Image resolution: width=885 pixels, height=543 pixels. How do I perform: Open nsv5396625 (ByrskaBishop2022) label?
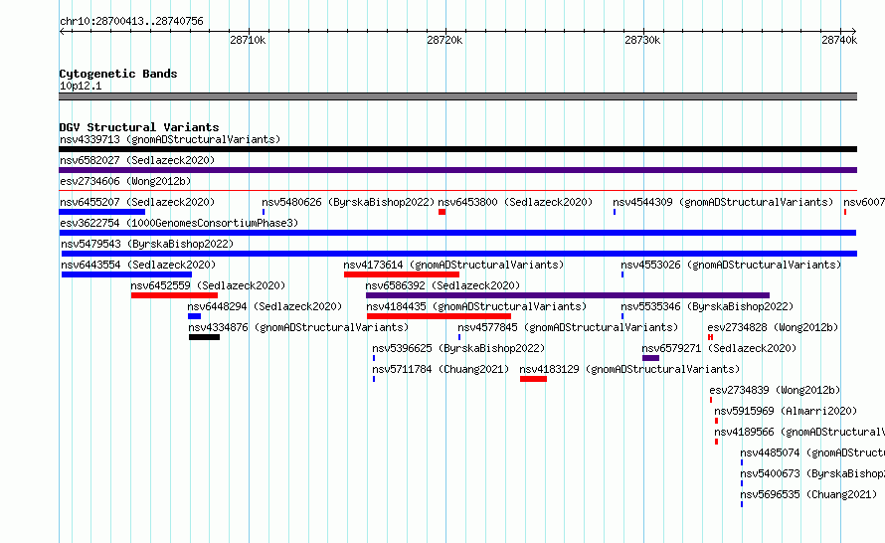point(458,348)
